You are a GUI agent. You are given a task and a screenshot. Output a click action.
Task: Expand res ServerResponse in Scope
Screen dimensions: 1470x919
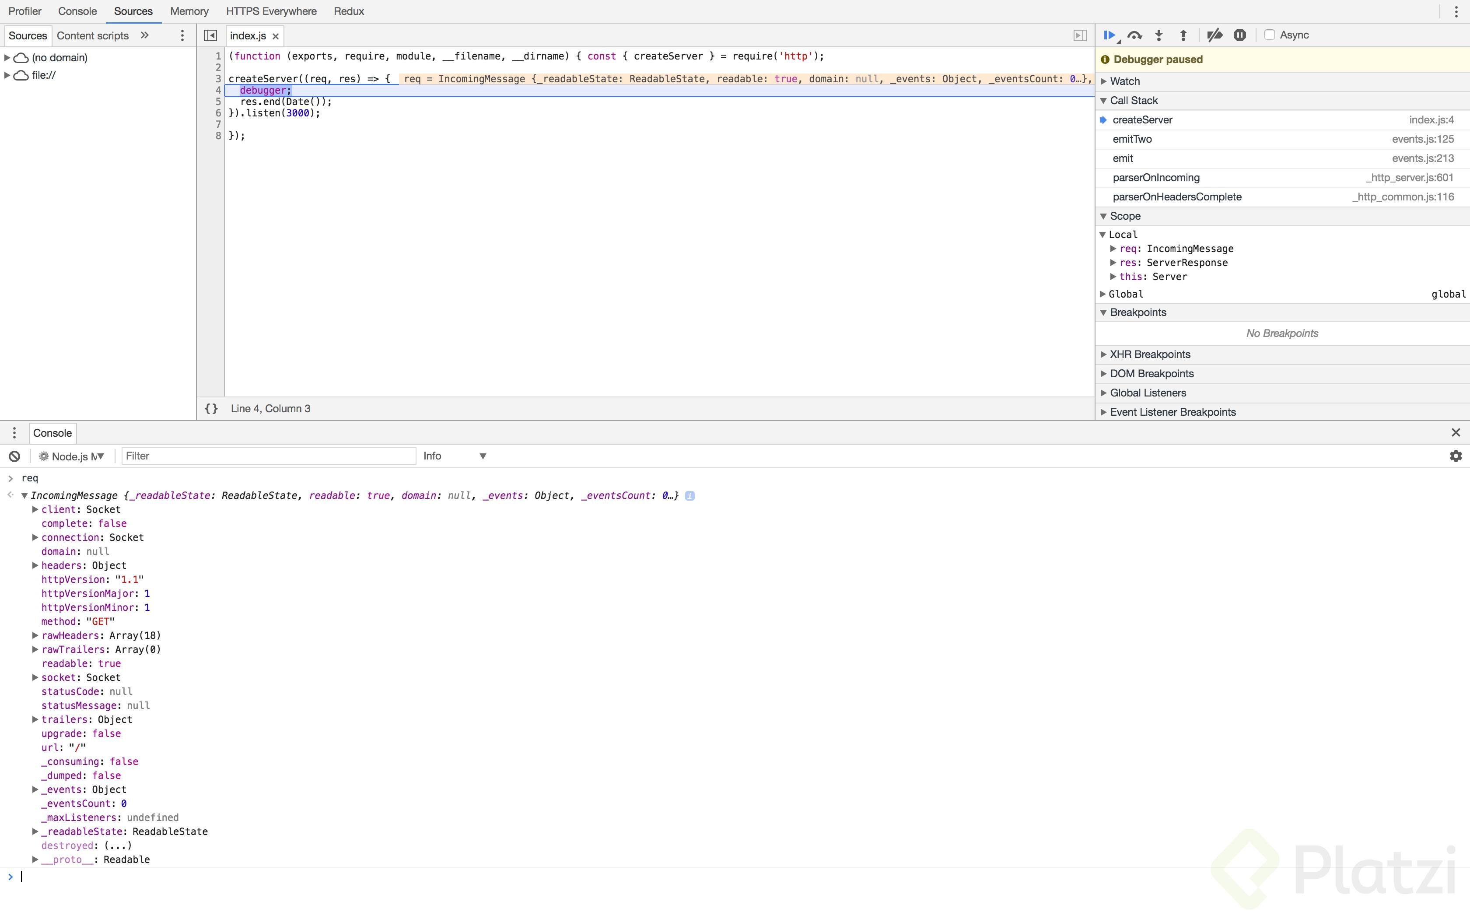click(1113, 263)
